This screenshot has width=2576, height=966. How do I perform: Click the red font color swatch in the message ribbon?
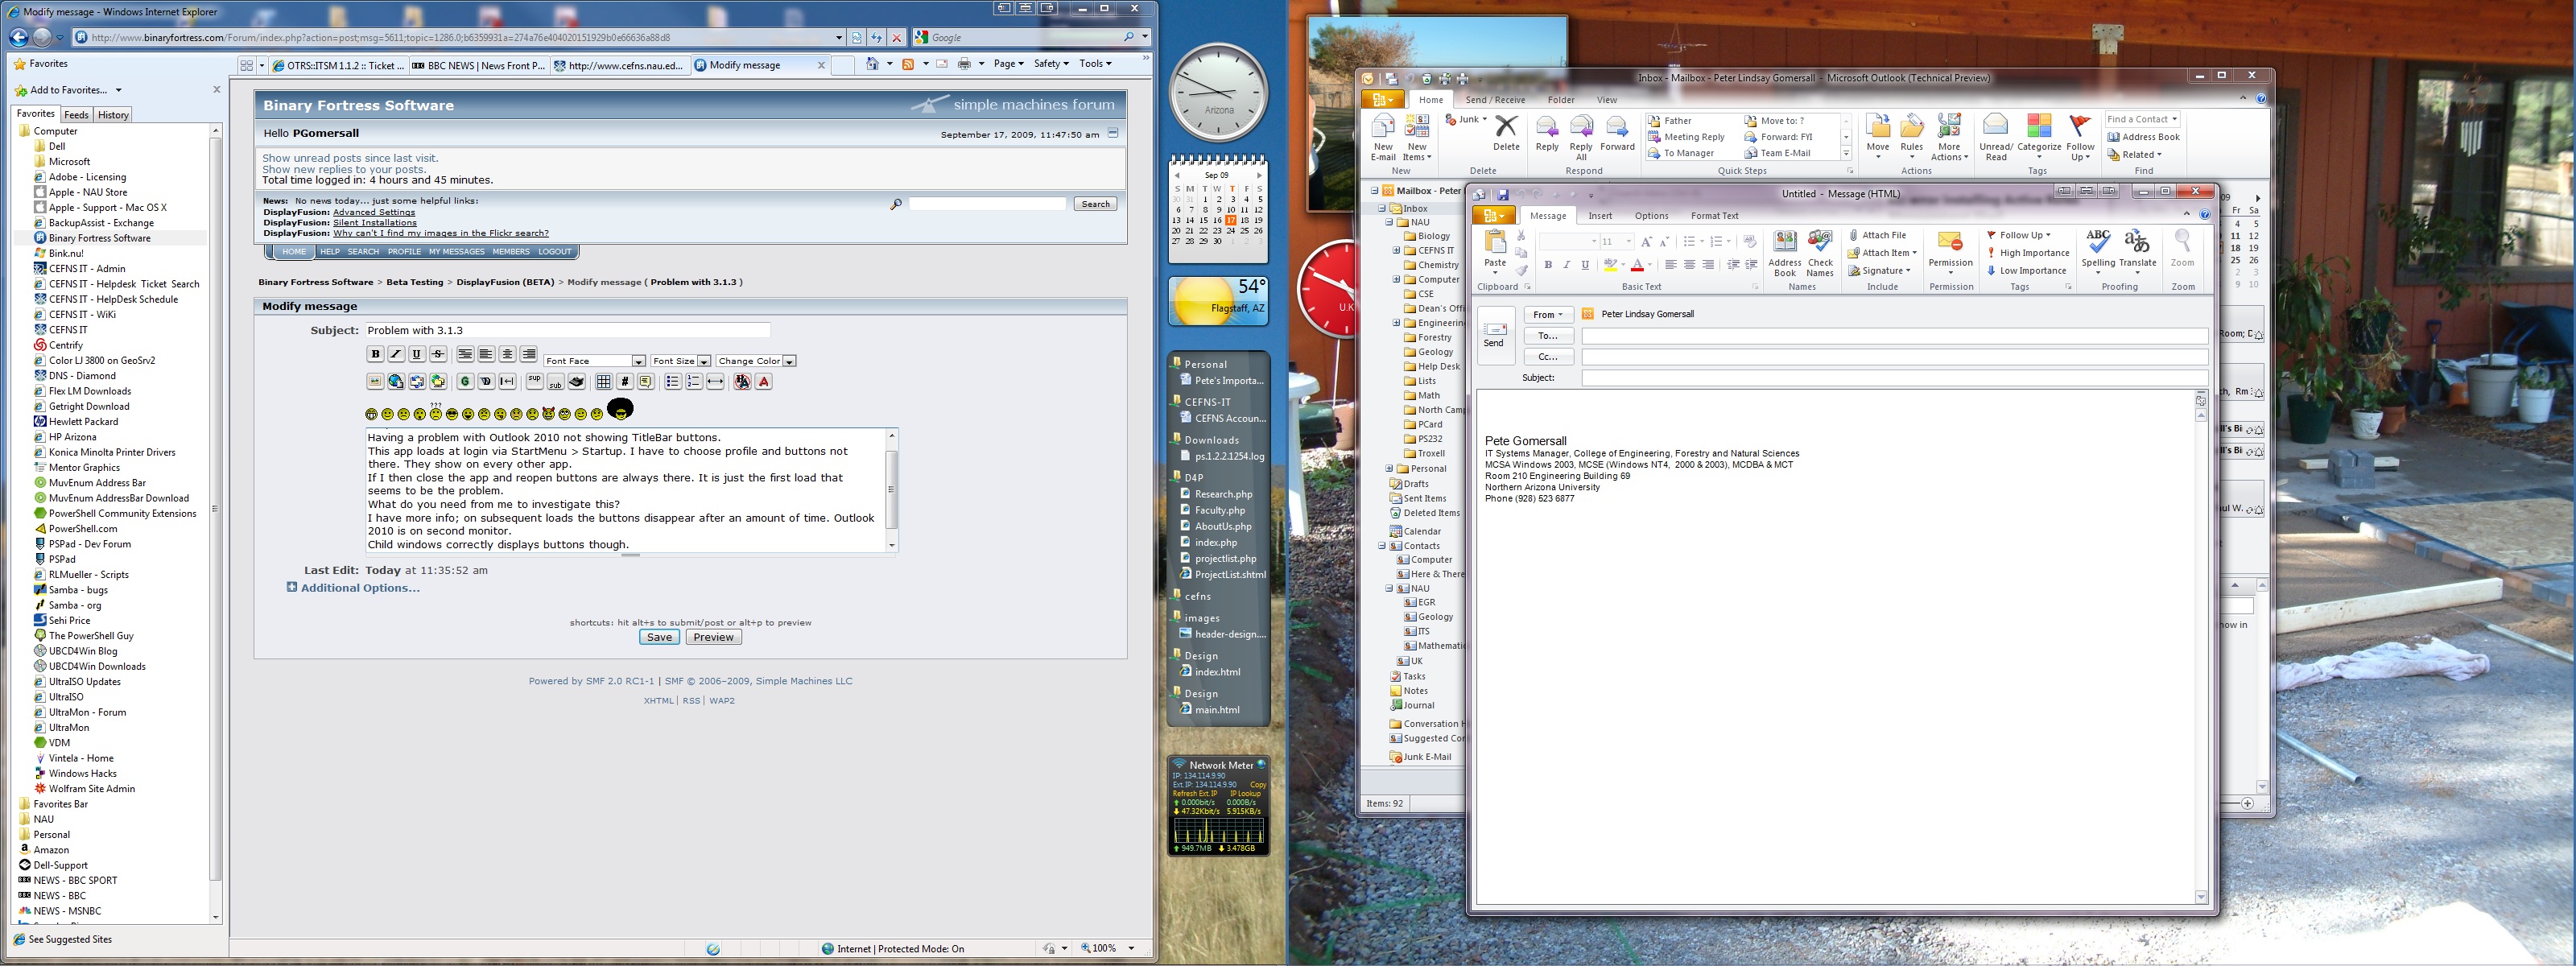pyautogui.click(x=1637, y=266)
